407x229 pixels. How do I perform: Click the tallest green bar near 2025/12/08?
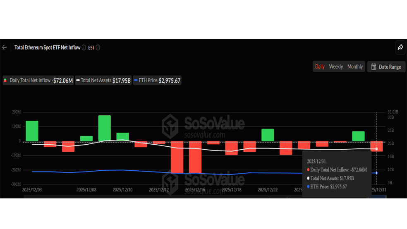coord(104,128)
